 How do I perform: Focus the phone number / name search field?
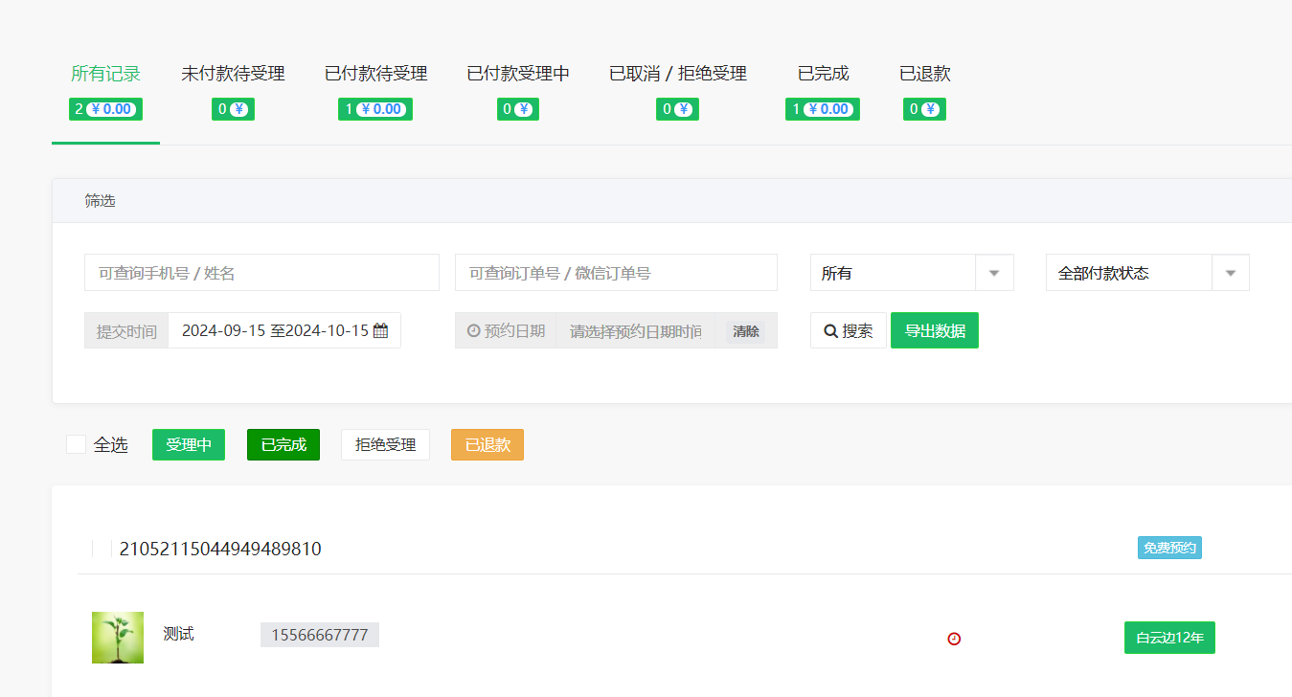(261, 273)
